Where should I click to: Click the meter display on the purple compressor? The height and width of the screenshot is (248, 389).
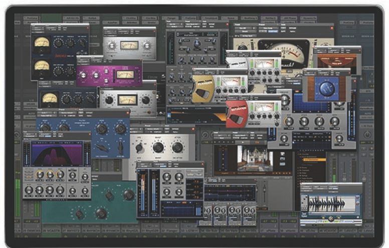[x=125, y=74]
